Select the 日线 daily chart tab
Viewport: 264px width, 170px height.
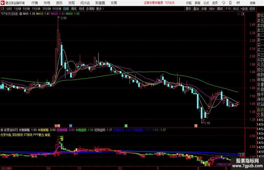point(66,9)
